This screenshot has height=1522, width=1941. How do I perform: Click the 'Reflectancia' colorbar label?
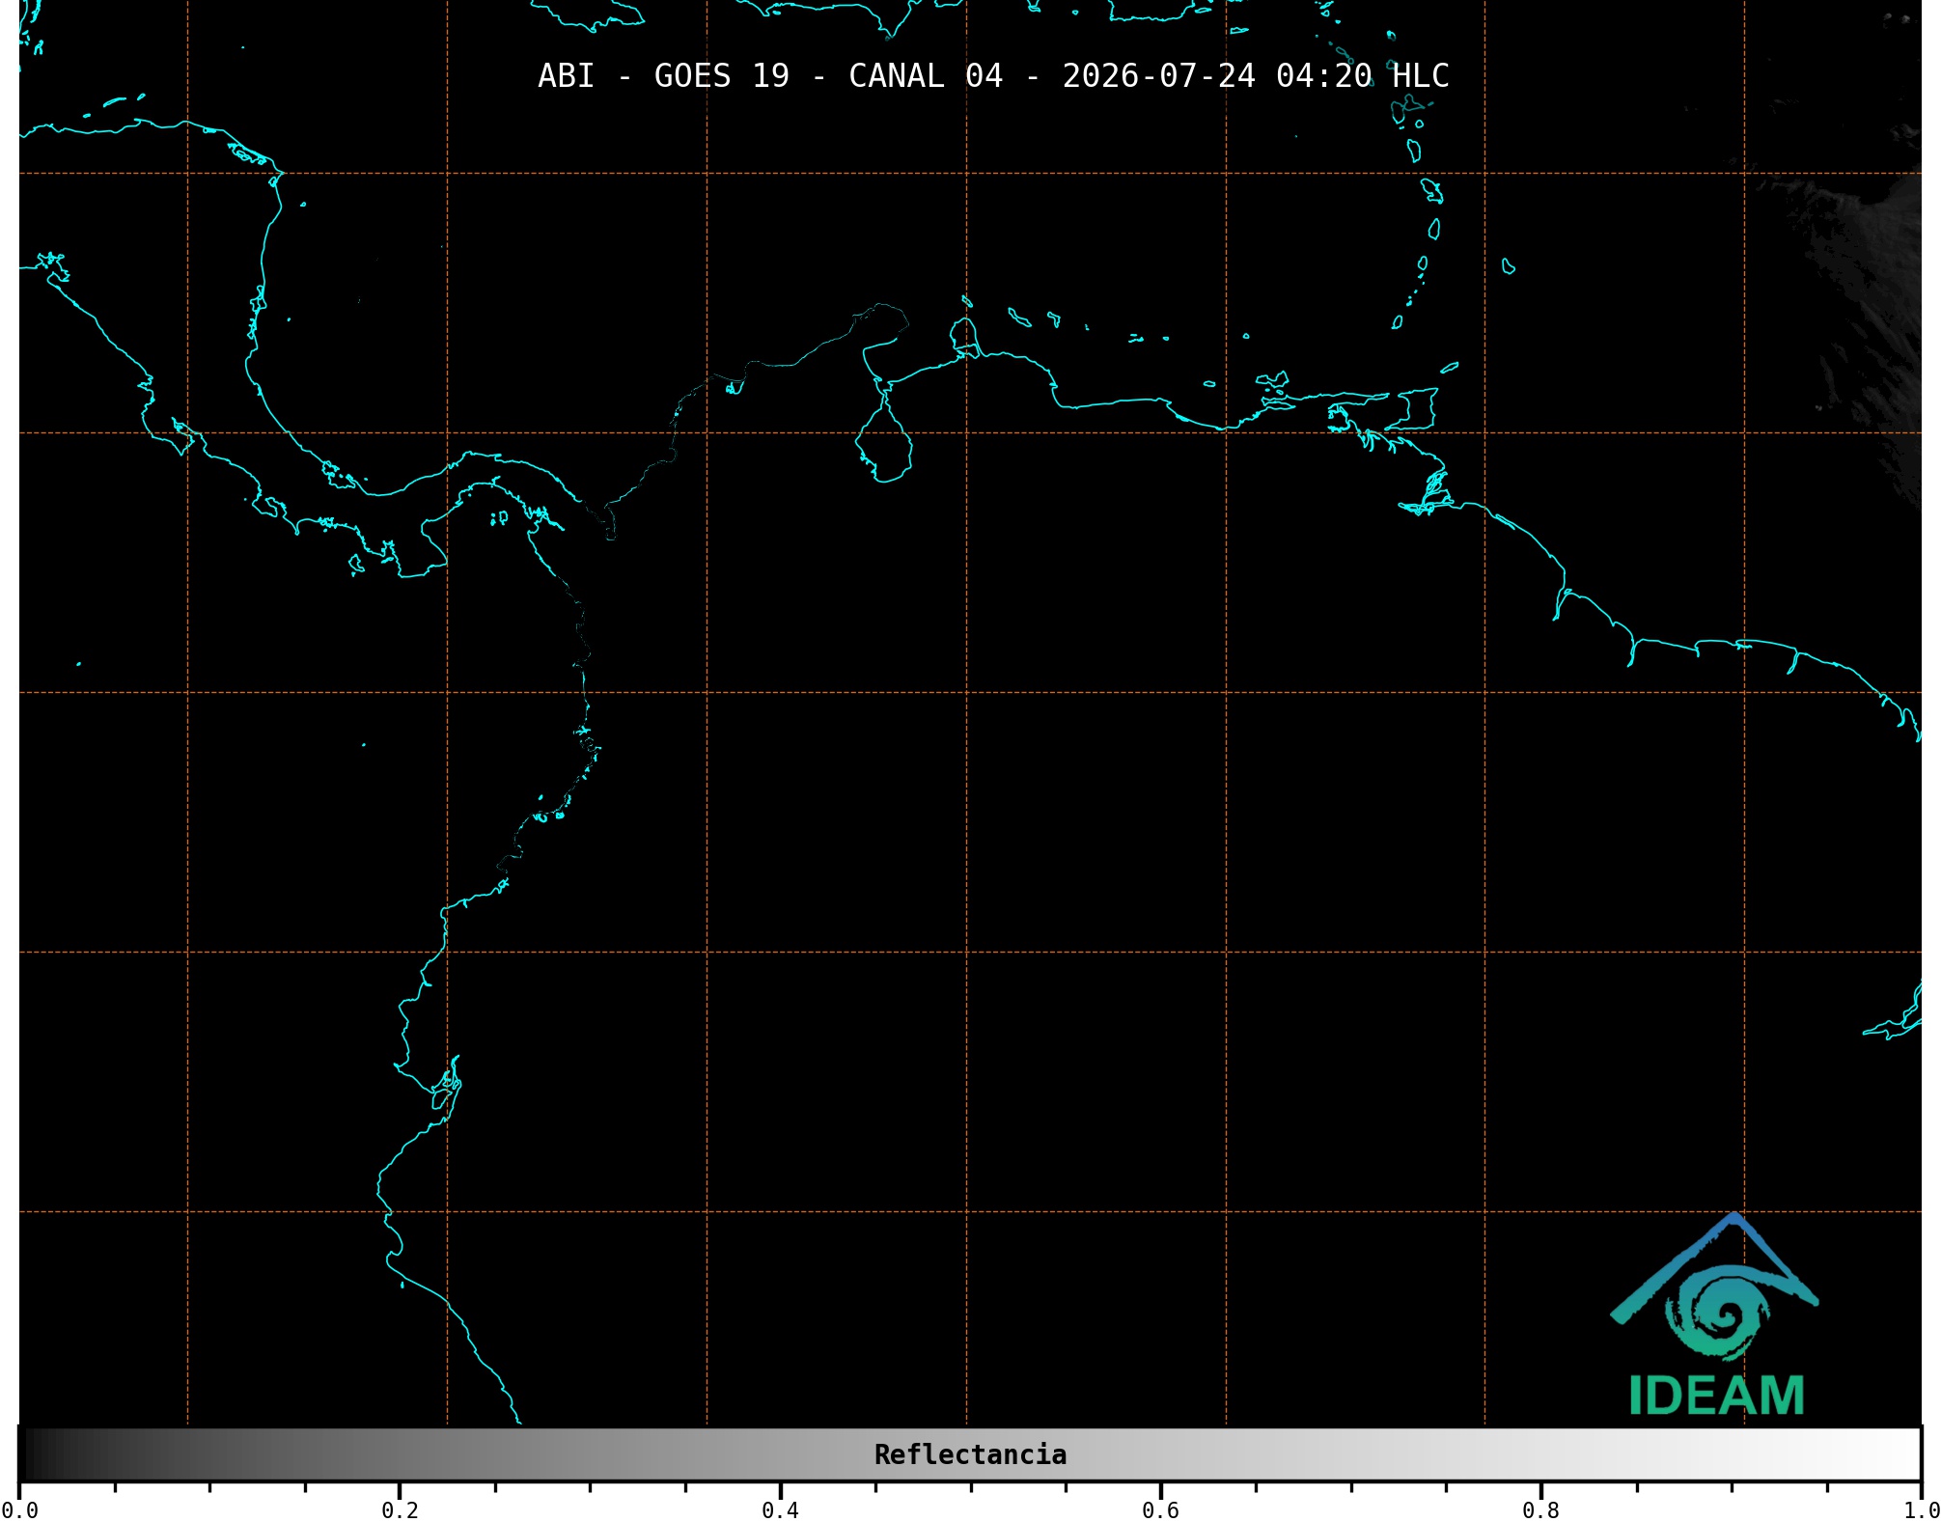point(970,1454)
